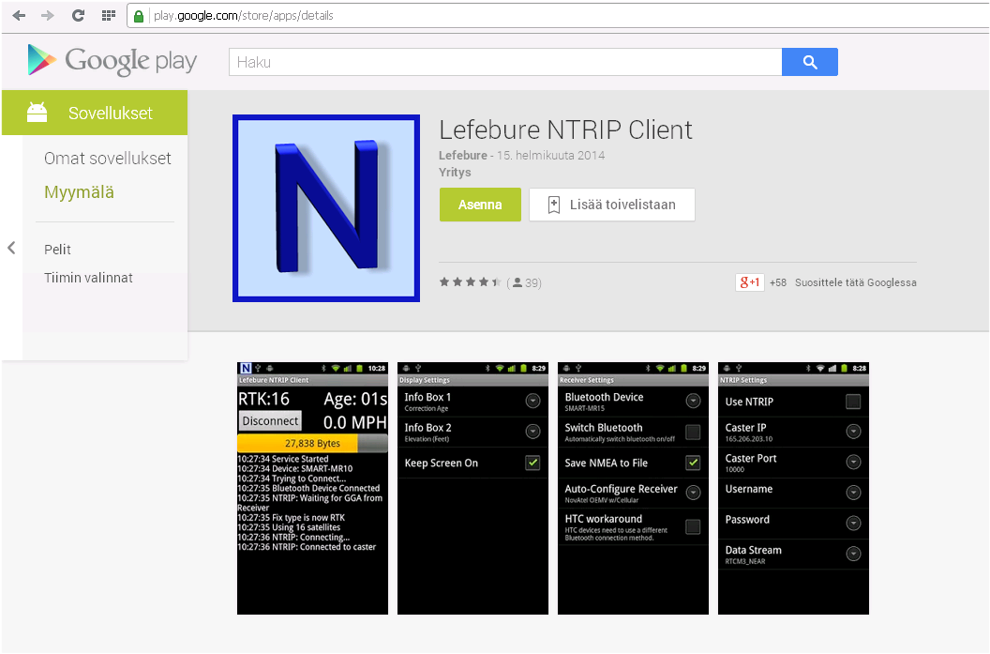Click log line NTRIP: Connected to caster
Viewport: 990px width, 654px height.
[x=307, y=547]
